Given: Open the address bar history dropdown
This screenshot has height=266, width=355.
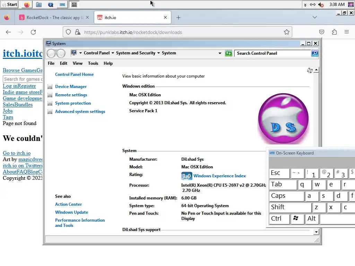Looking at the screenshot, I should (219, 53).
